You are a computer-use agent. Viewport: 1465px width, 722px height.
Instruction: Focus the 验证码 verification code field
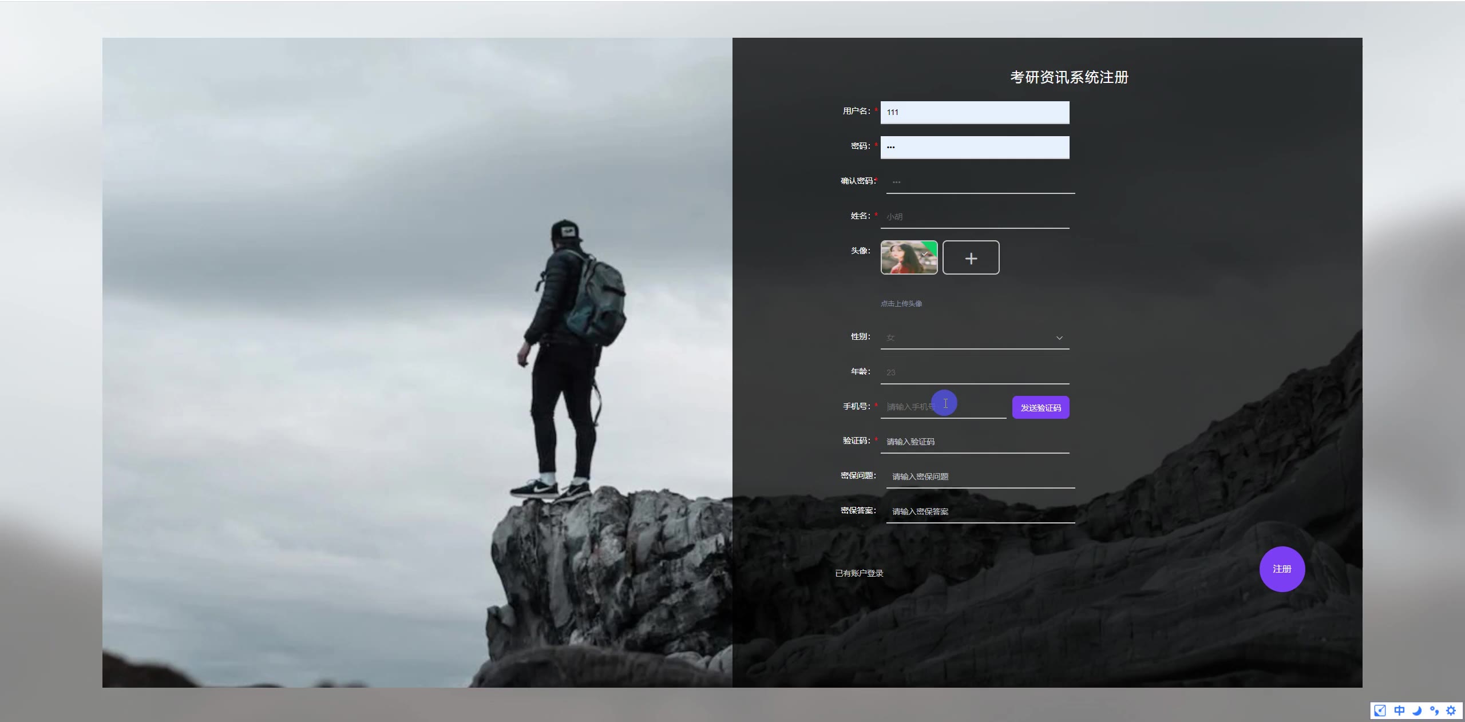pos(975,442)
